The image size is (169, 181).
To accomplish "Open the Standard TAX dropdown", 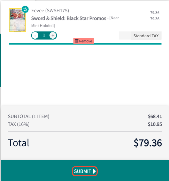I will 146,36.
